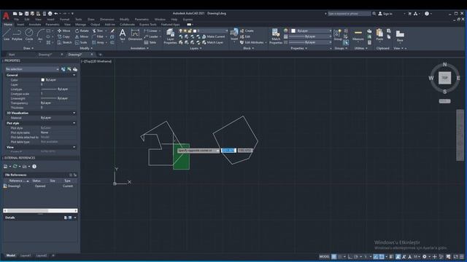
Task: Toggle object snap tracking in status bar
Action: 377,257
